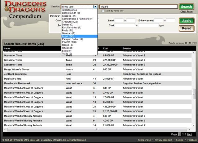Click the Level maximum input field

click(x=131, y=20)
